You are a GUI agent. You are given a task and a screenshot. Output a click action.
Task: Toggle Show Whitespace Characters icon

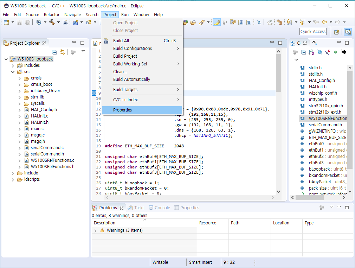249,22
